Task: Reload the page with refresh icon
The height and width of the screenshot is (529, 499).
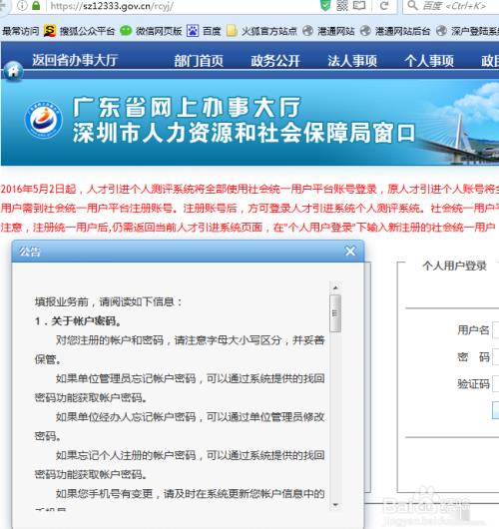Action: tap(384, 5)
